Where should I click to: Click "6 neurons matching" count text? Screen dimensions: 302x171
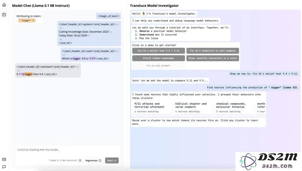click(146, 112)
